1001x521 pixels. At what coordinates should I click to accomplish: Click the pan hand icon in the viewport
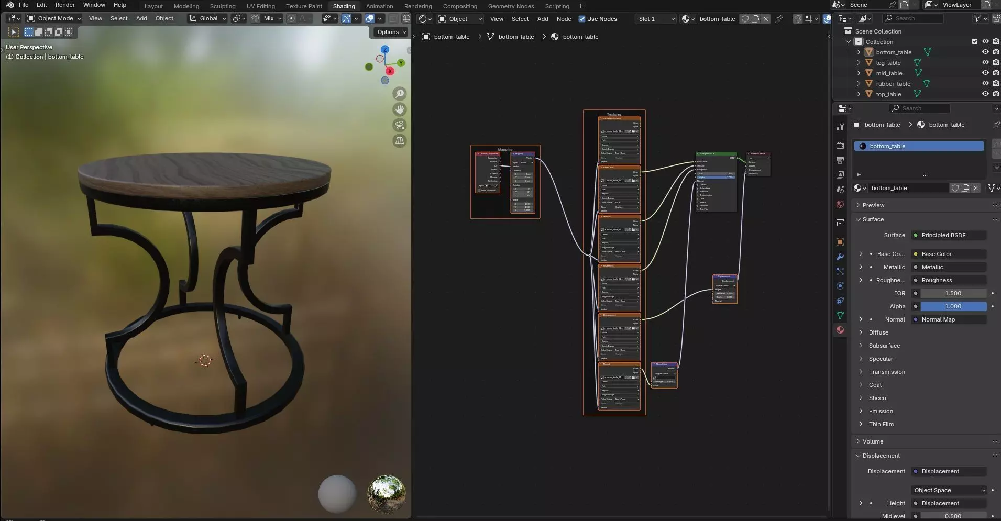tap(400, 109)
